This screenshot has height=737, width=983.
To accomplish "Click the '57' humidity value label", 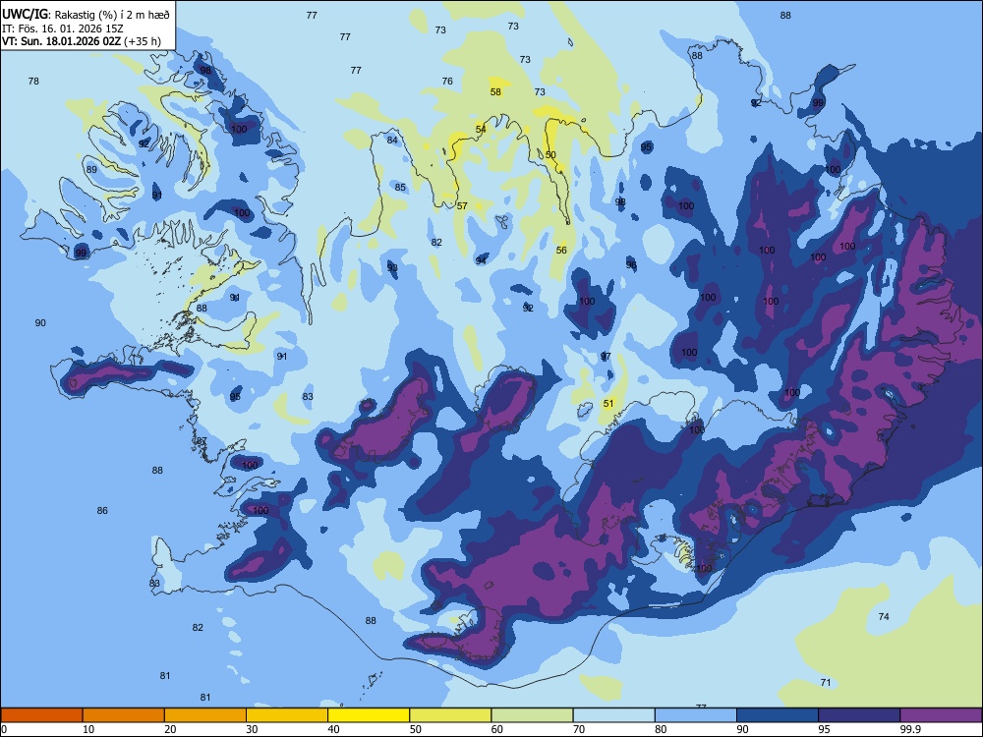I will click(462, 205).
